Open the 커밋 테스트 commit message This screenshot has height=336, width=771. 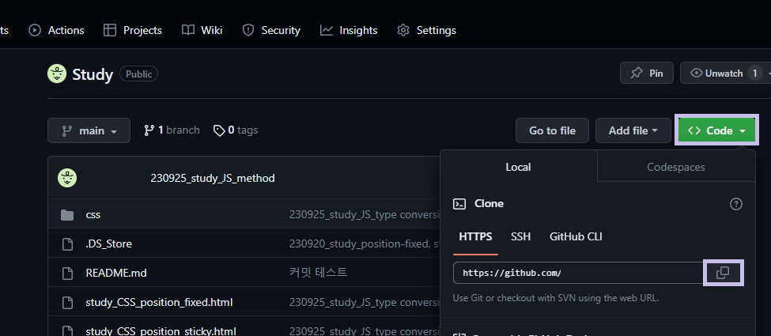point(318,273)
